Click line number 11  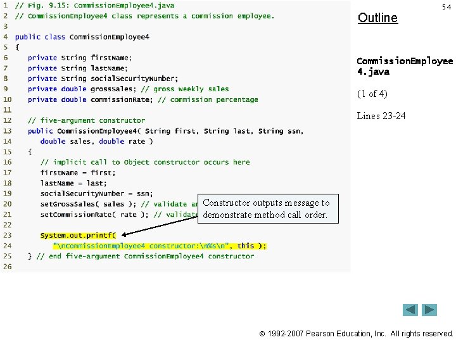click(8, 110)
